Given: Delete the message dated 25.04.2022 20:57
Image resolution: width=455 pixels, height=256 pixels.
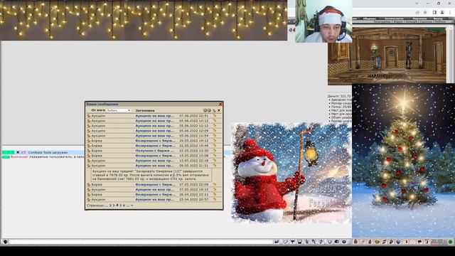Looking at the screenshot, I should pyautogui.click(x=215, y=199).
